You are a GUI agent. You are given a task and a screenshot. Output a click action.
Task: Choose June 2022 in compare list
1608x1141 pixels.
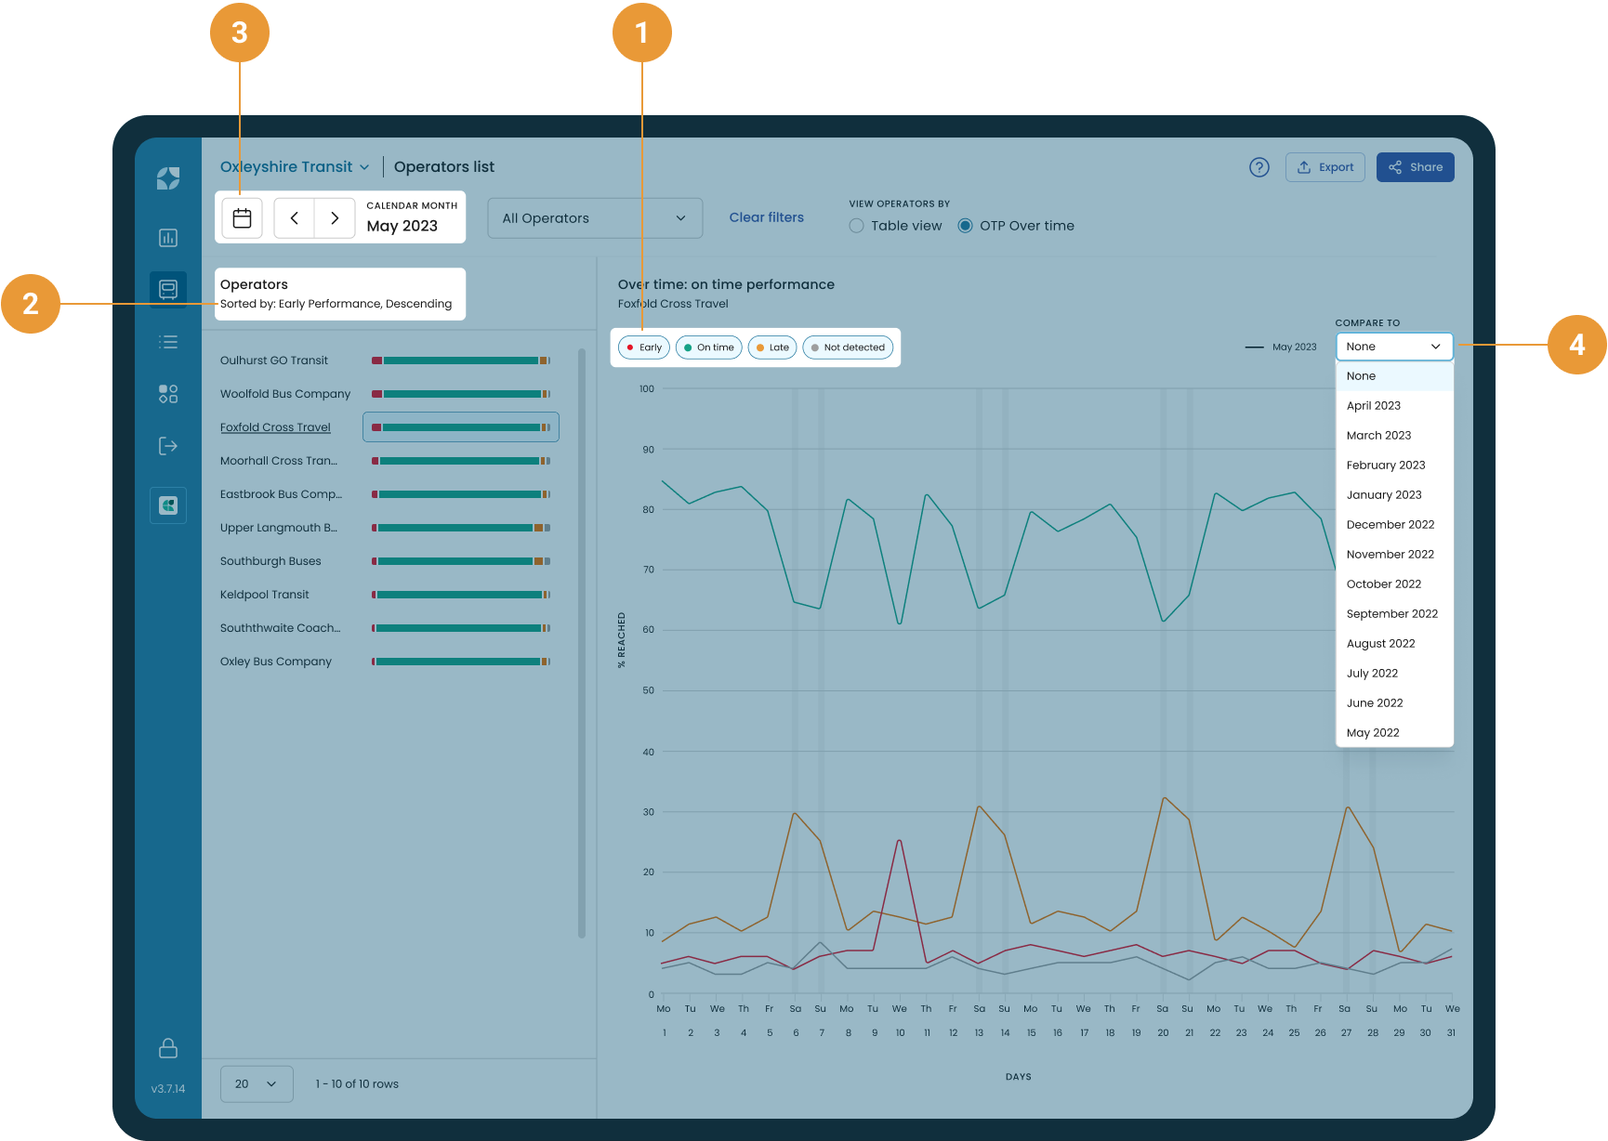[1394, 703]
